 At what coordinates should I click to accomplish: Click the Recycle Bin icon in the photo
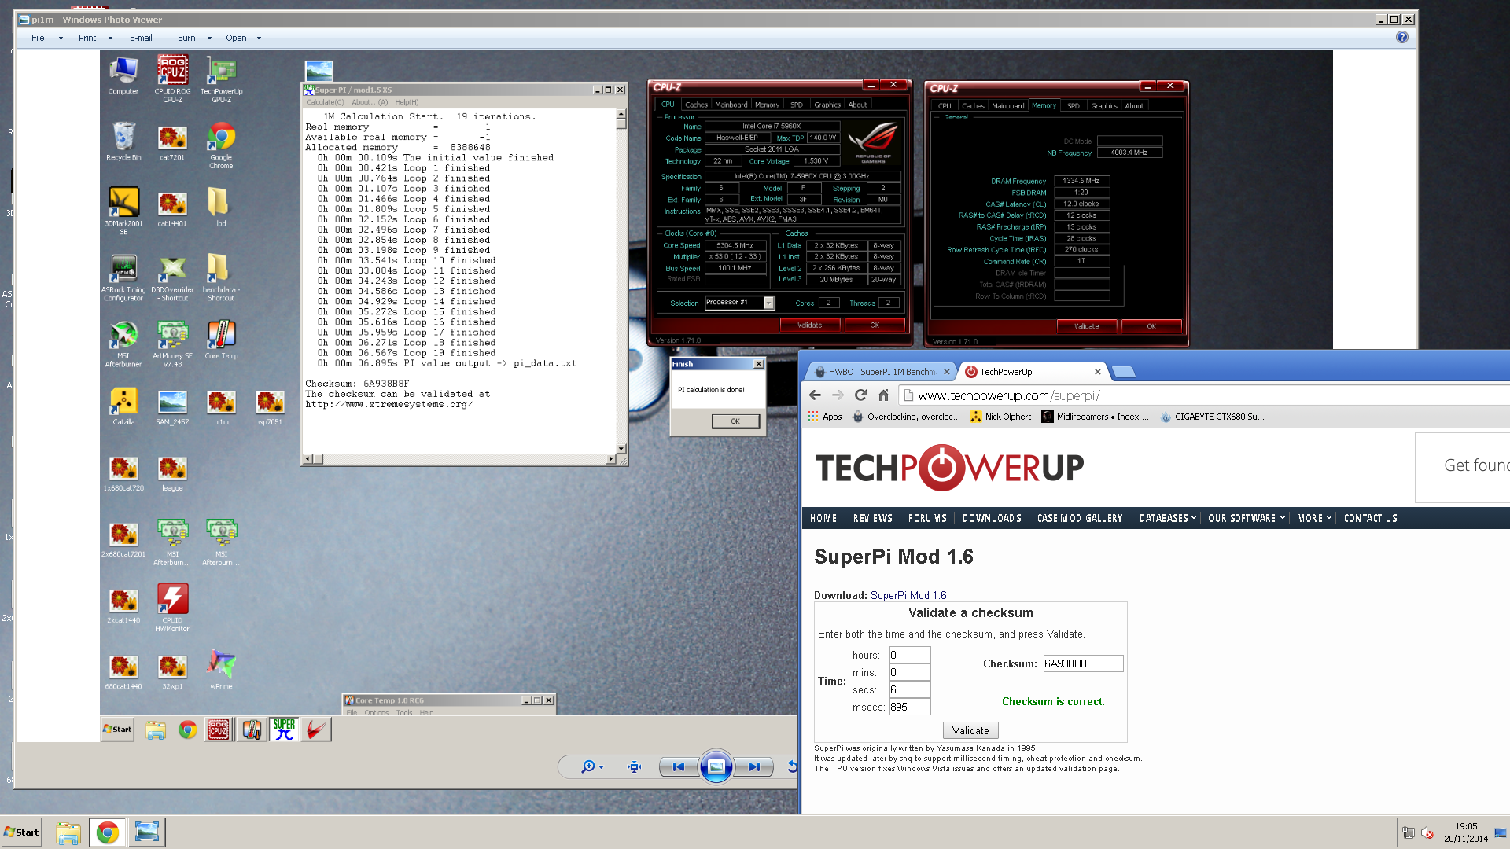click(x=123, y=141)
